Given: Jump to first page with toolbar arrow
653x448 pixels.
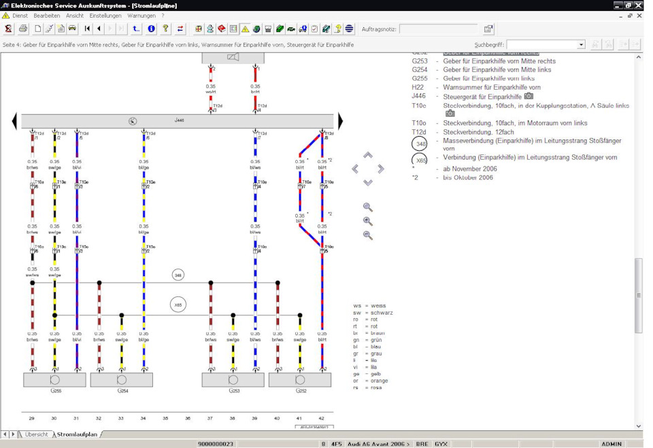Looking at the screenshot, I should coord(87,29).
